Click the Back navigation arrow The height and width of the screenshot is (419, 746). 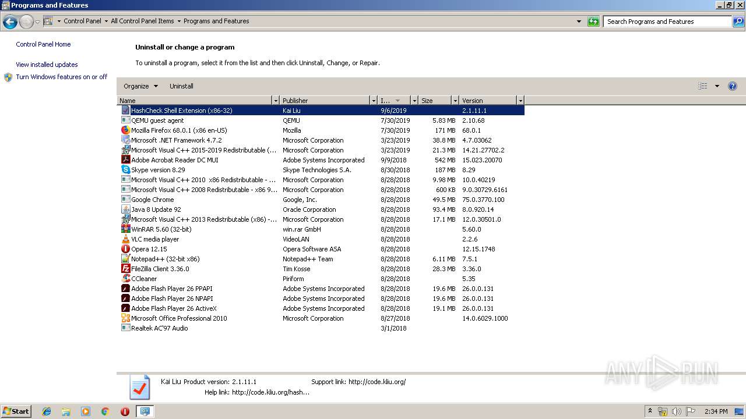10,22
